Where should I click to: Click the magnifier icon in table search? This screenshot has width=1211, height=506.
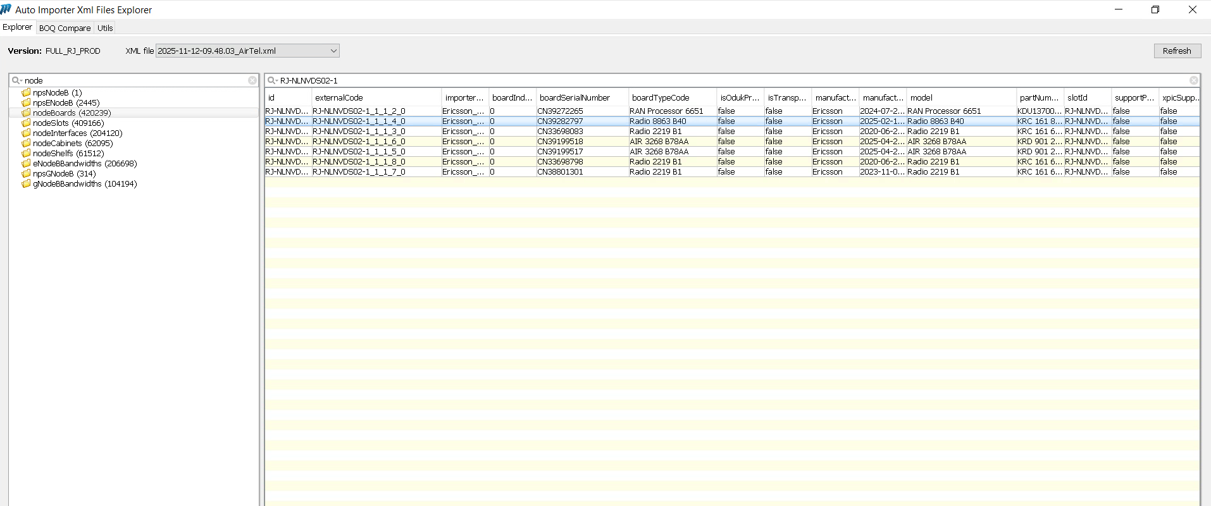[271, 80]
